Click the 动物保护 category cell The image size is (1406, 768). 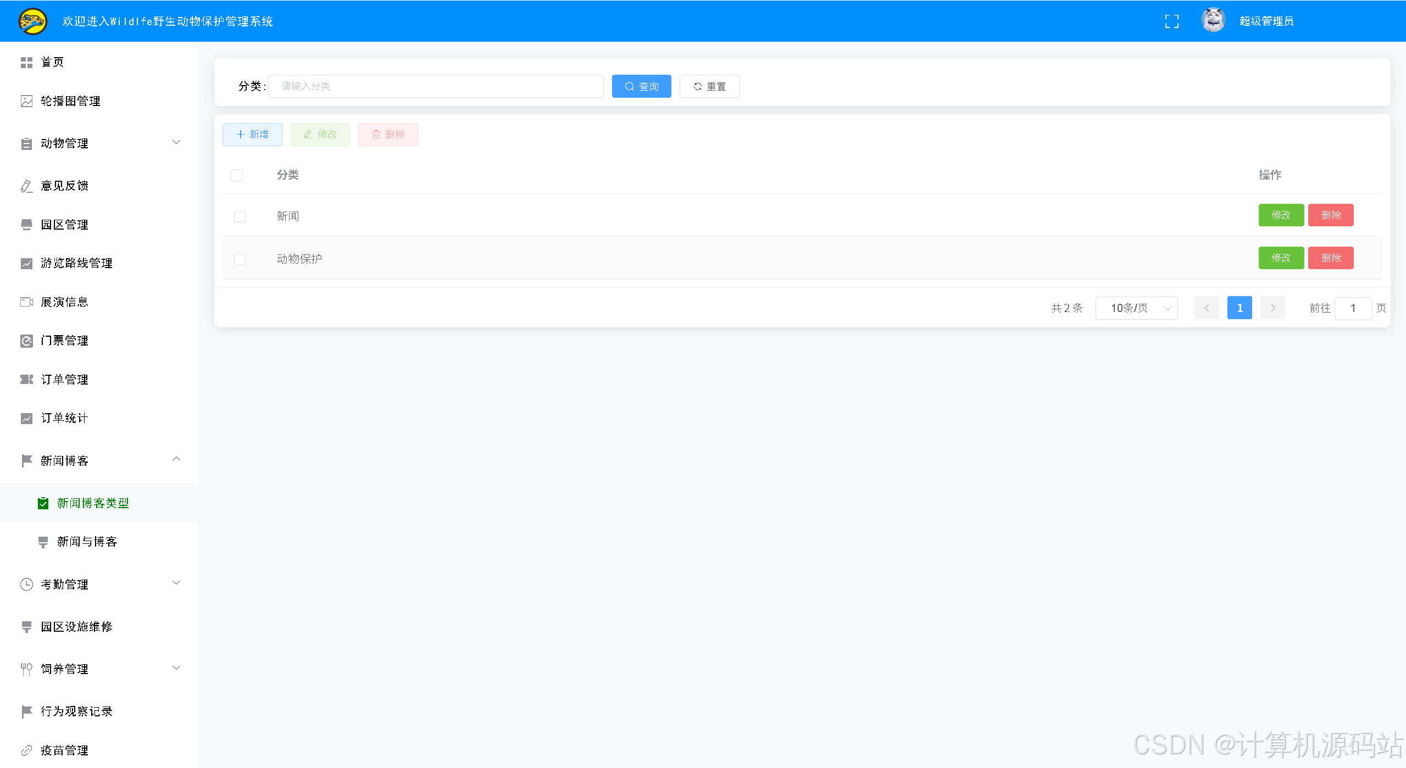coord(299,259)
